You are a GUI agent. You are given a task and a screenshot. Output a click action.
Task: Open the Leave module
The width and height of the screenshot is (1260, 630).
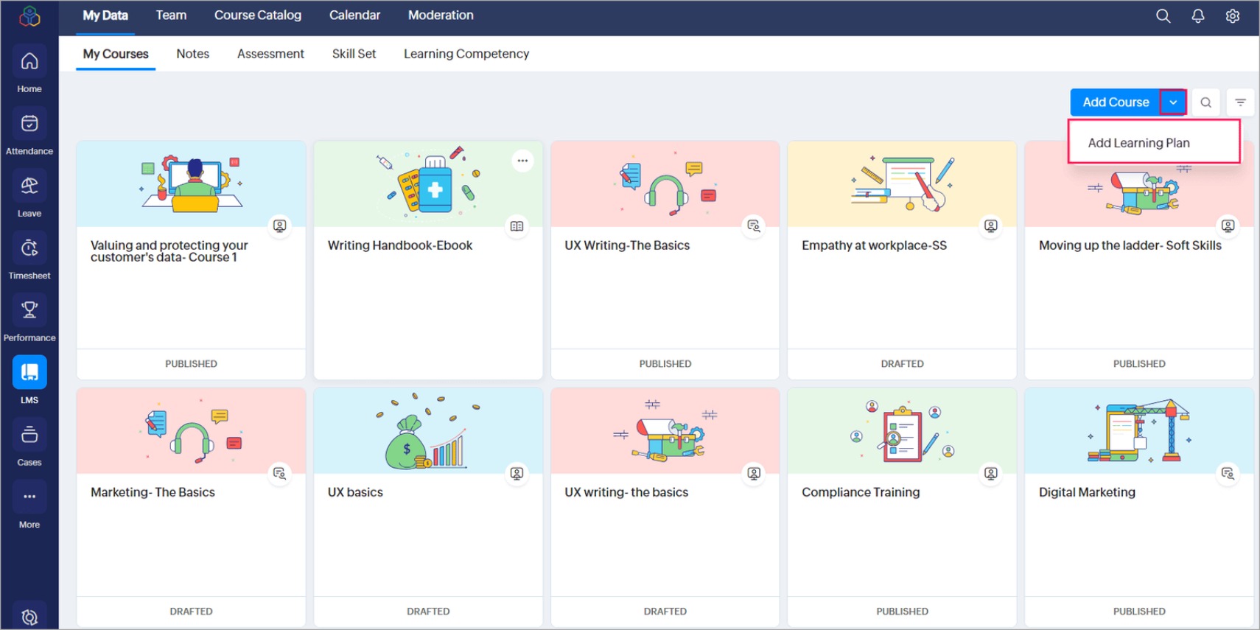point(29,194)
